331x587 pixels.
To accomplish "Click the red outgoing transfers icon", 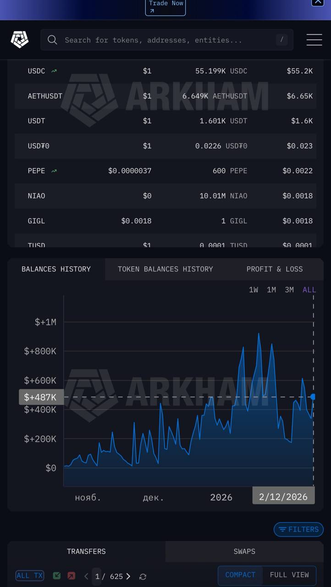I will coord(71,576).
